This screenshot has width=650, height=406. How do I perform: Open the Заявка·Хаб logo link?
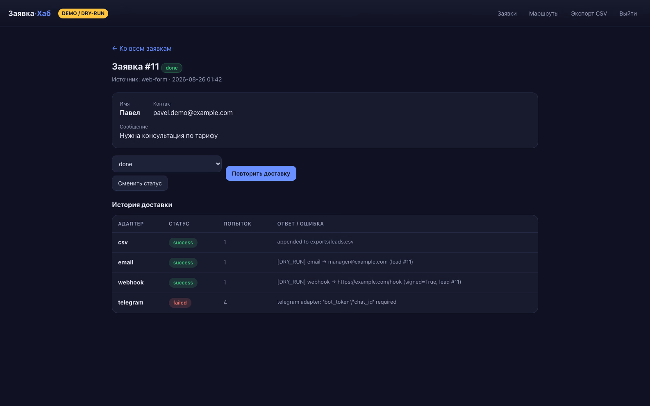[30, 14]
